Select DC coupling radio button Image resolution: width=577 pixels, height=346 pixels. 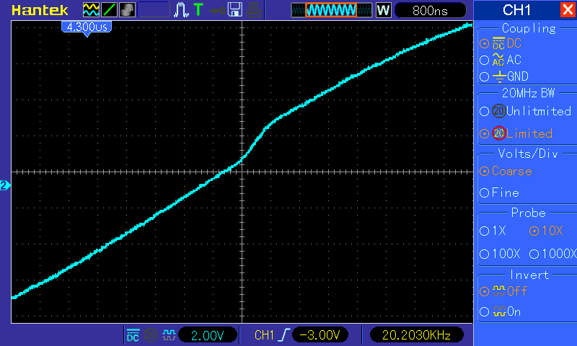click(x=484, y=43)
